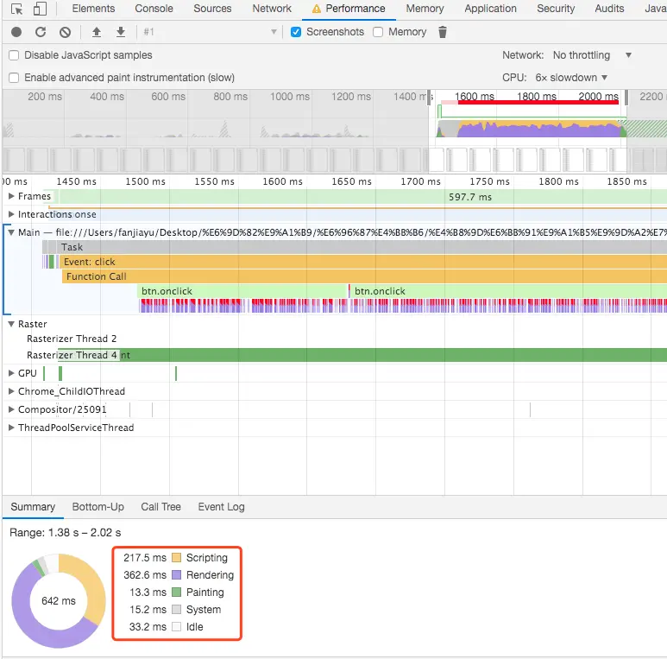Check Enable advanced paint instrumentation
Viewport: 667px width, 659px height.
(x=14, y=78)
